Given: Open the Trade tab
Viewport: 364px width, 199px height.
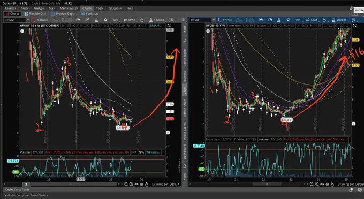Looking at the screenshot, I should point(25,9).
